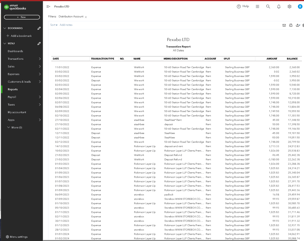The image size is (304, 241).
Task: Open Menu settings at sidebar bottom
Action: click(19, 237)
